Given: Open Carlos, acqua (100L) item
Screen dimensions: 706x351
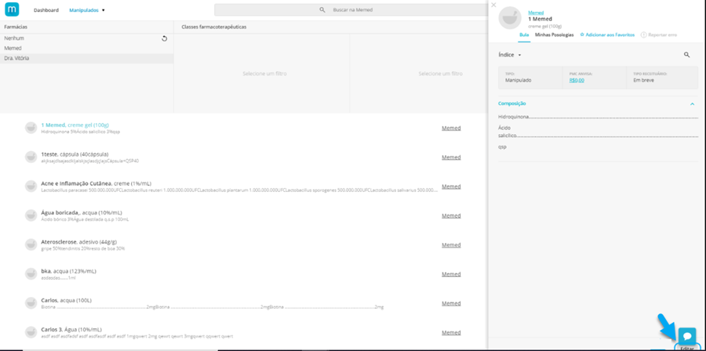Looking at the screenshot, I should click(x=66, y=300).
